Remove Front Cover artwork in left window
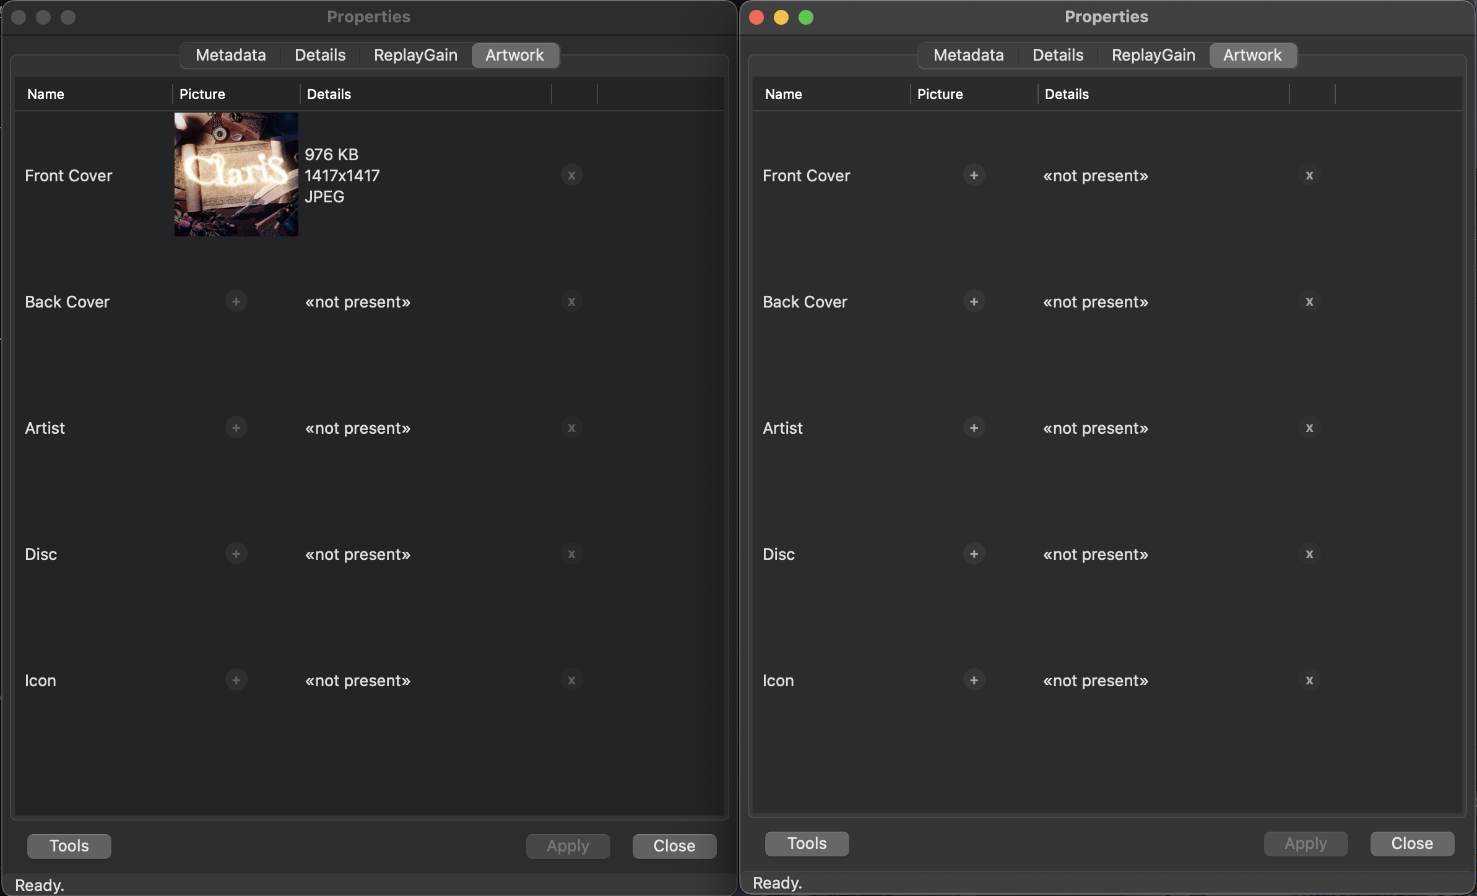 coord(571,175)
